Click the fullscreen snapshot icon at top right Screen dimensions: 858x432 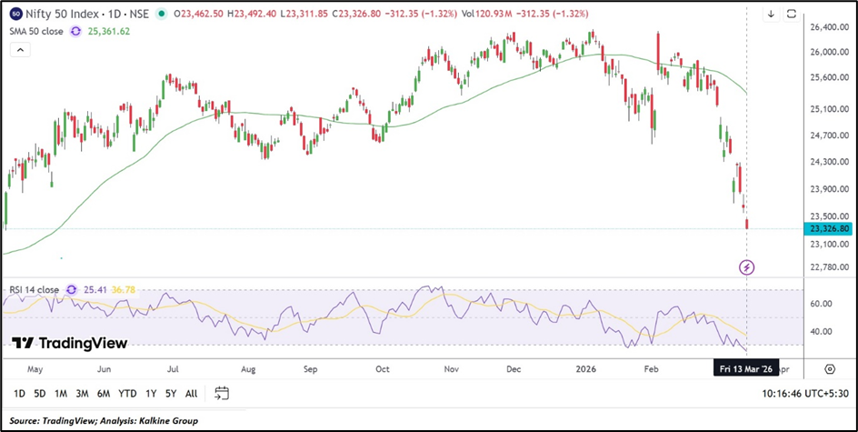point(791,15)
